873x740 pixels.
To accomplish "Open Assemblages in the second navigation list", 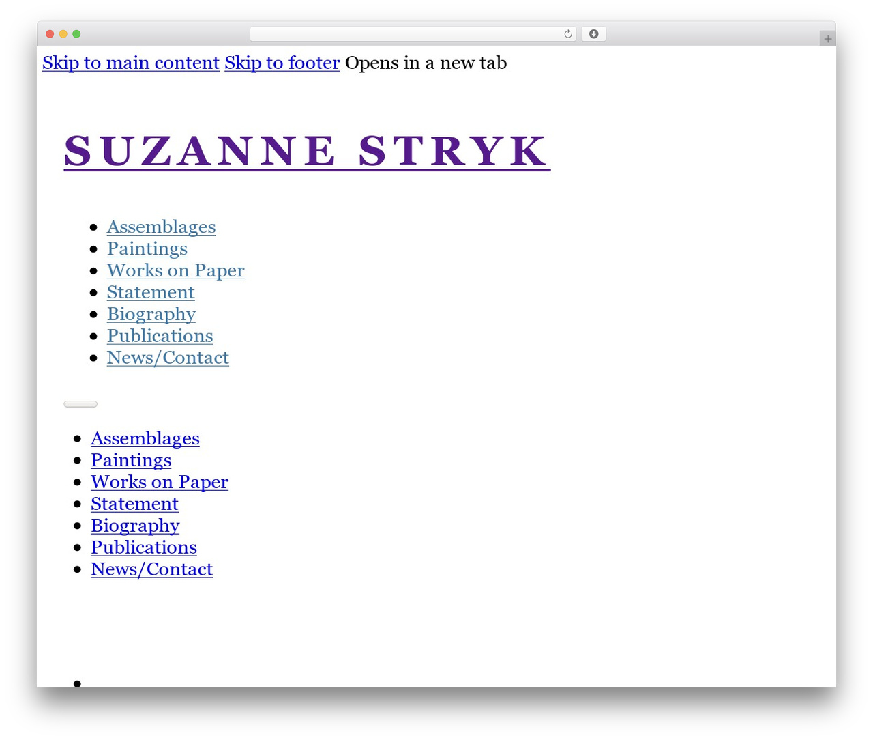I will tap(145, 438).
